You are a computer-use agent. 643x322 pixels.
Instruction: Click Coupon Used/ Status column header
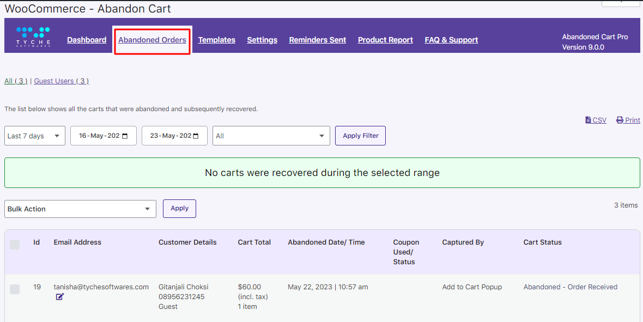(x=406, y=252)
